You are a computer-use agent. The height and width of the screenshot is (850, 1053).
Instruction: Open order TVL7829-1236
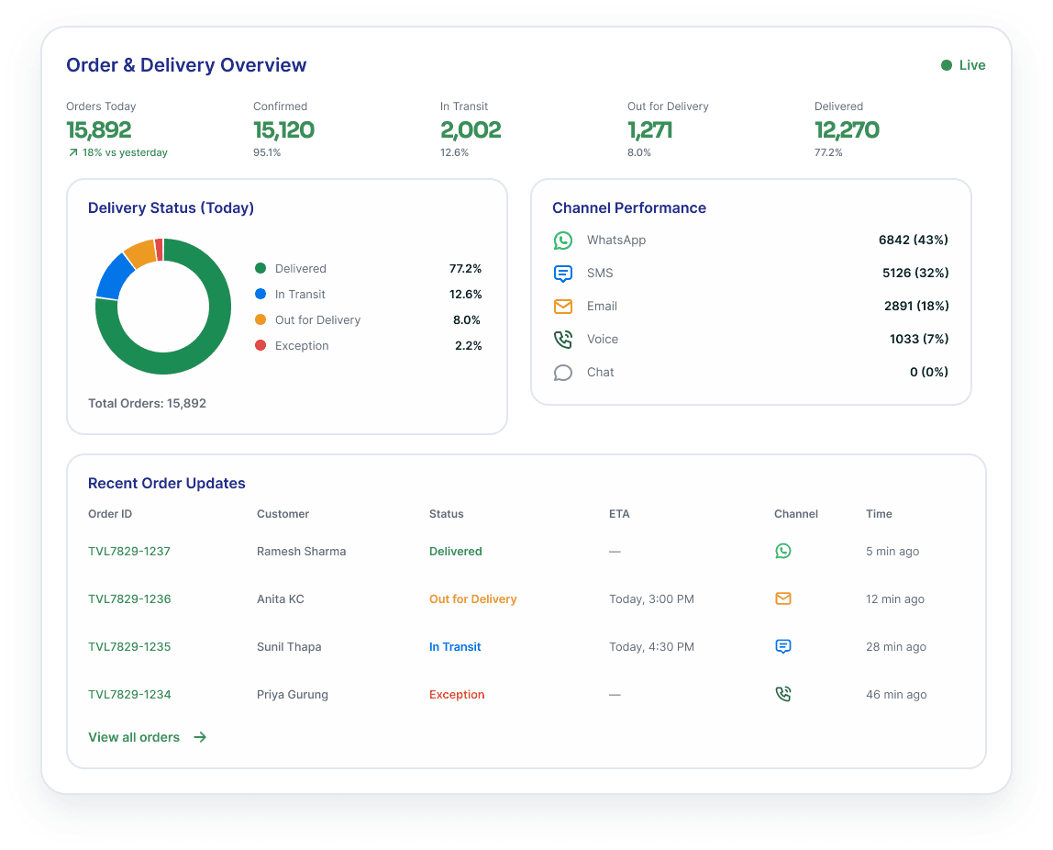[x=129, y=598]
